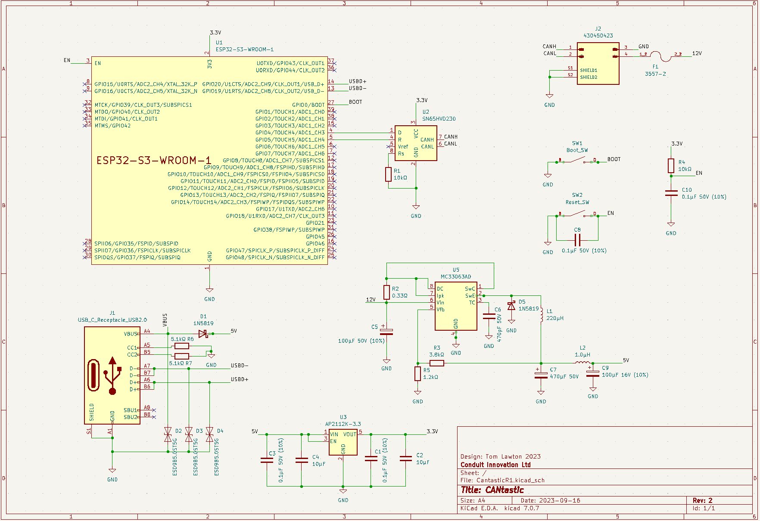Click the F1 fuse symbol
760x521 pixels.
click(660, 56)
